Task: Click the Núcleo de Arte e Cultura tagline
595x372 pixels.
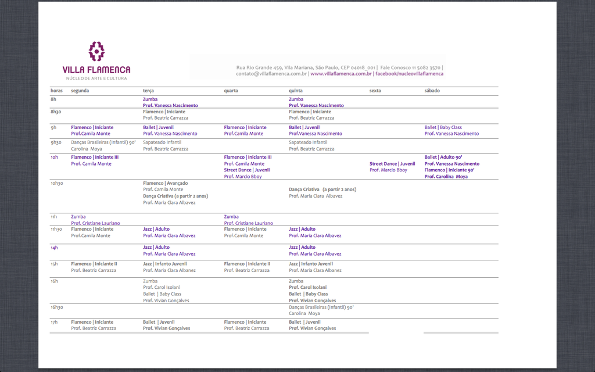Action: tap(96, 78)
